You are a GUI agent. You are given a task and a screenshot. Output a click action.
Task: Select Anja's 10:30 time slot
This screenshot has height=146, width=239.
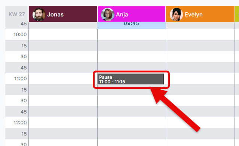point(132,56)
